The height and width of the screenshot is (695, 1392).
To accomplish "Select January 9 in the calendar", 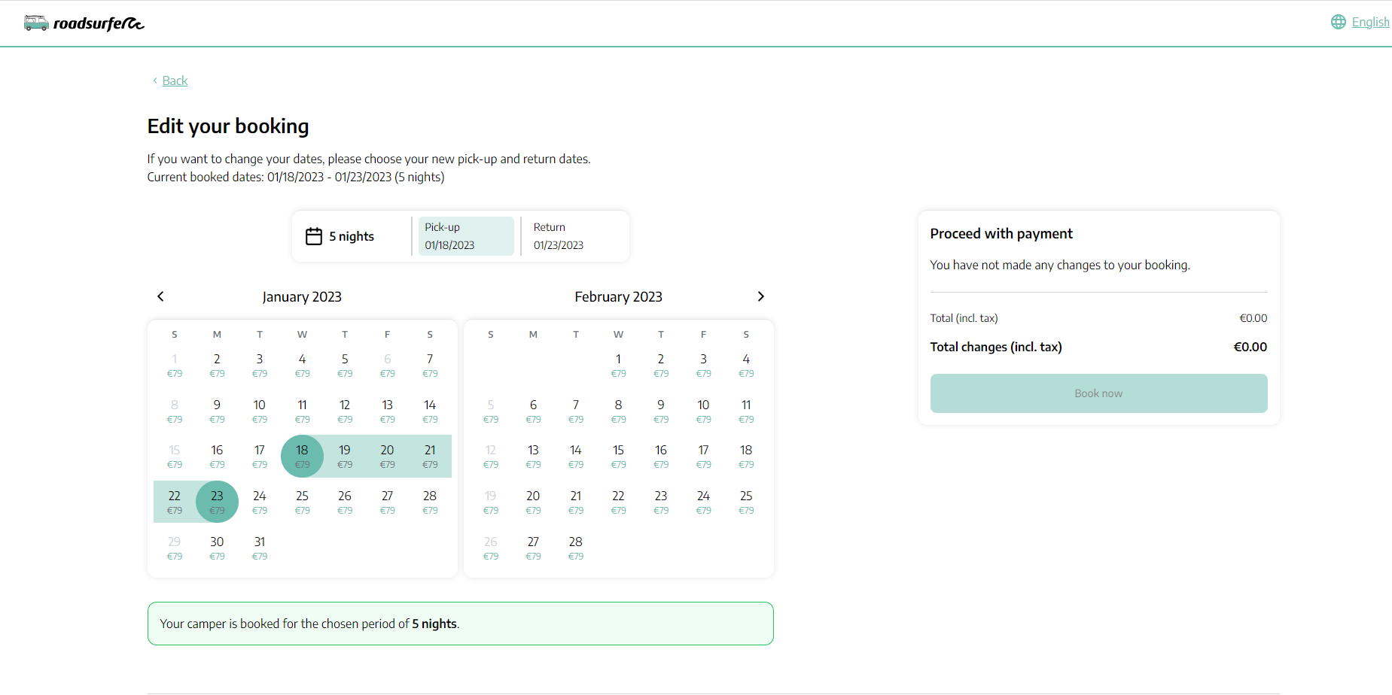I will (217, 411).
